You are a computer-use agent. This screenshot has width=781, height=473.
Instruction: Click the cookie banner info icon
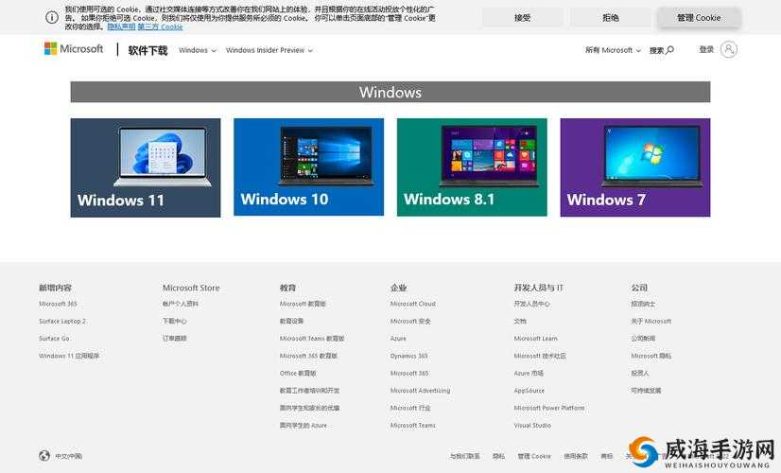coord(52,17)
